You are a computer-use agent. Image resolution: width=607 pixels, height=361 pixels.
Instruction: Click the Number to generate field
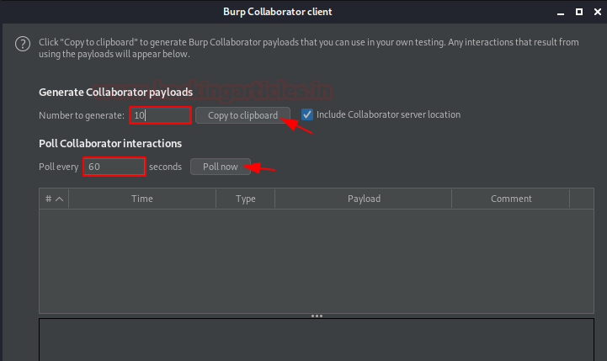160,115
